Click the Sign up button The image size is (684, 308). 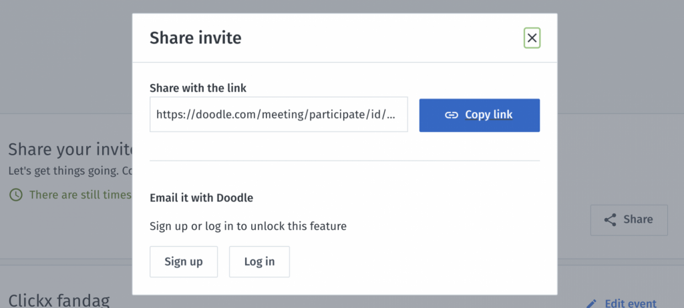coord(184,261)
